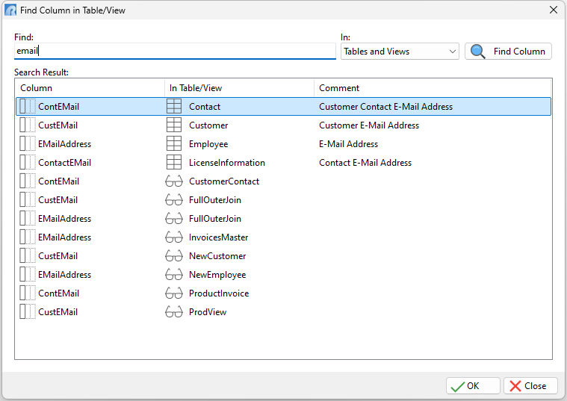Click the view glasses icon beside CustomerContact
Screen dimensions: 567x401
[x=173, y=181]
